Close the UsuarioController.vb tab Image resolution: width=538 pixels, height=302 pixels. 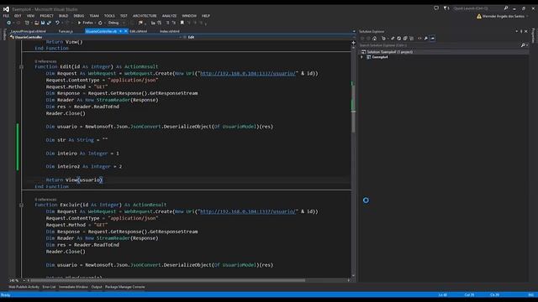coord(126,31)
